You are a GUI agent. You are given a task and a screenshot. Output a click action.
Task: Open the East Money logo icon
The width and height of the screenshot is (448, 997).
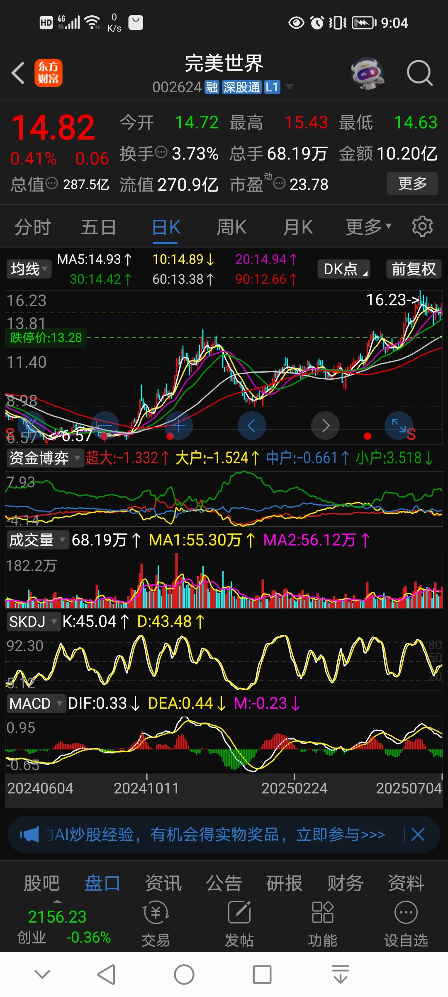pos(49,73)
